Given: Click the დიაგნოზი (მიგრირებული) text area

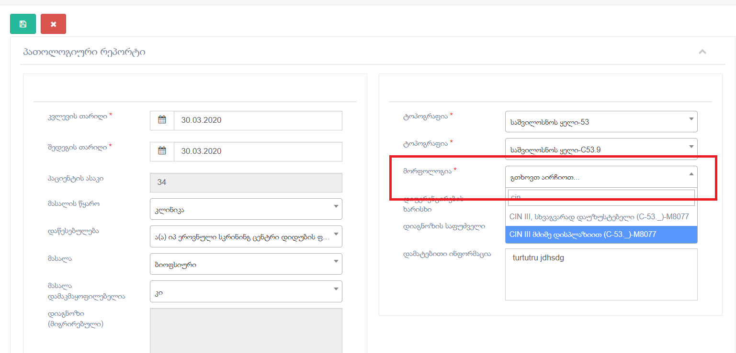Looking at the screenshot, I should pos(246,330).
